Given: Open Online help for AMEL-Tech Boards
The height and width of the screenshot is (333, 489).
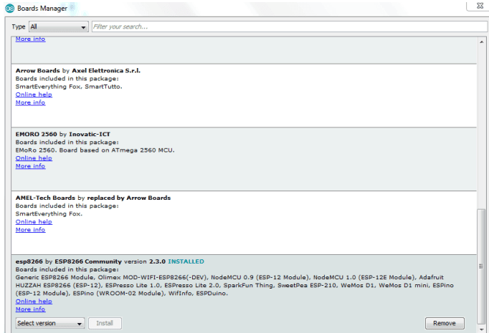Looking at the screenshot, I should click(x=34, y=221).
